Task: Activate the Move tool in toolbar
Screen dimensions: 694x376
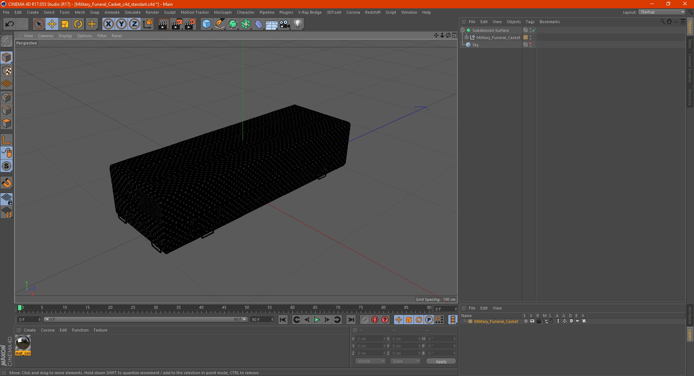Action: pos(52,24)
